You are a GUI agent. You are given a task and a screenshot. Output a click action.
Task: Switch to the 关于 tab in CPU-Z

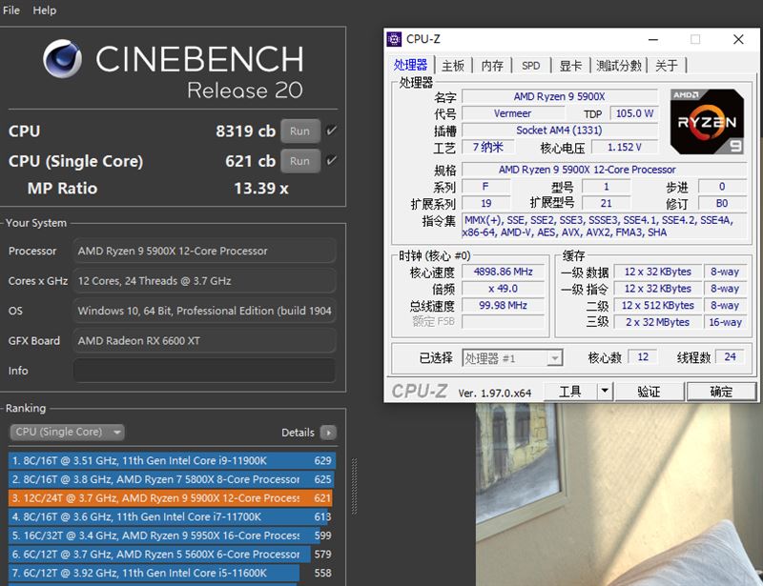[x=667, y=65]
